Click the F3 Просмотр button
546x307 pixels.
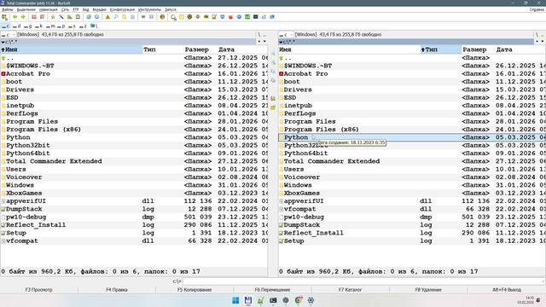[38, 290]
